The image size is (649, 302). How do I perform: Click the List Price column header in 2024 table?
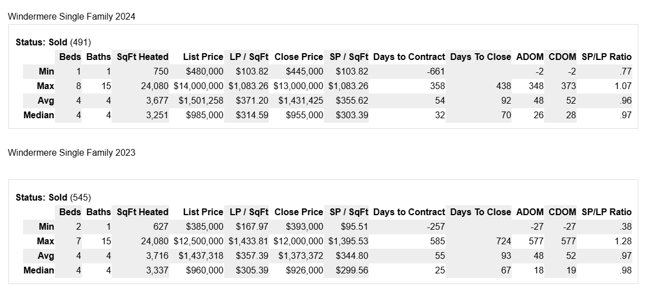(x=203, y=57)
